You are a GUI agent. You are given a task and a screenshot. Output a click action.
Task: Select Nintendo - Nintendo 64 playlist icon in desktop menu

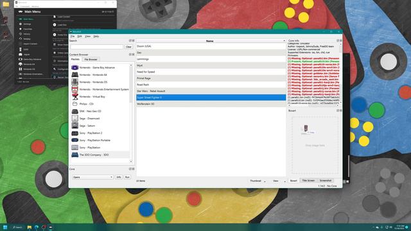point(74,75)
